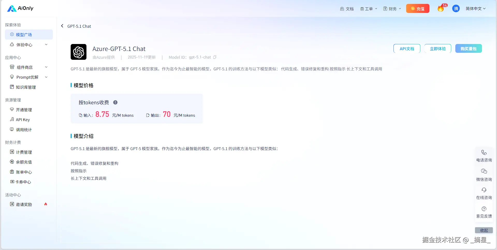
Task: Click the 模型广场 sidebar icon
Action: coord(12,34)
